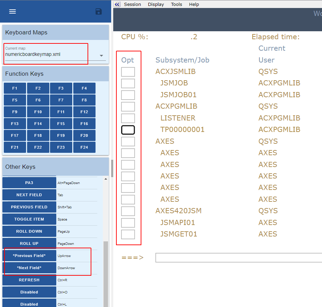The image size is (322, 307).
Task: Select Opt box beside JSMJOB01
Action: pos(128,95)
